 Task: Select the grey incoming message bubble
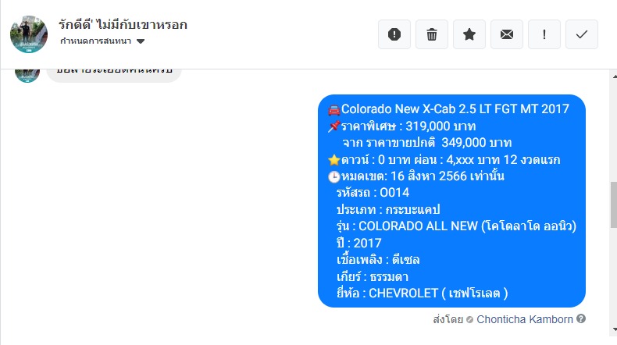pos(114,76)
